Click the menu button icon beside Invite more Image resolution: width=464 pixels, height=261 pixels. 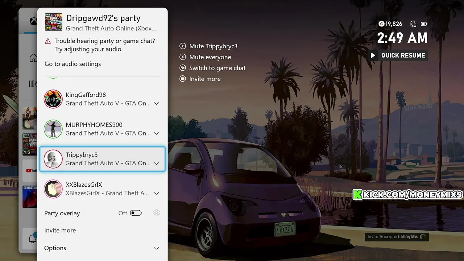tap(183, 79)
